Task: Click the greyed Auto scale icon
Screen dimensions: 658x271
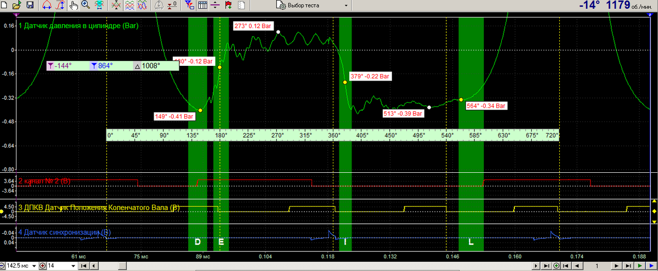Action: click(x=158, y=5)
